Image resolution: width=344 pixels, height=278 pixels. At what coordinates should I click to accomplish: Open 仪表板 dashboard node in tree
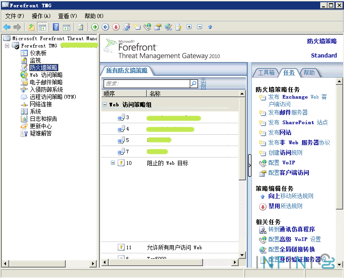38,53
